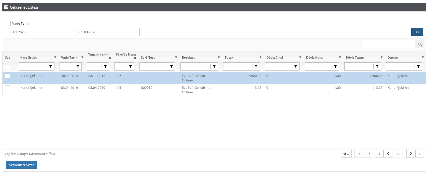Screen dimensions: 426x172
Task: Click filter icon under Durum column
Action: tap(418, 66)
